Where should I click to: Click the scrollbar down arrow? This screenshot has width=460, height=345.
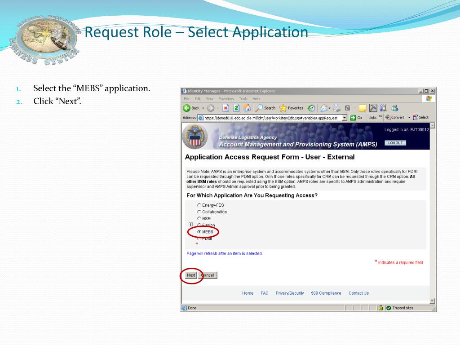(x=433, y=301)
